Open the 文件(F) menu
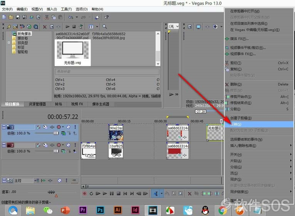 pyautogui.click(x=7, y=9)
